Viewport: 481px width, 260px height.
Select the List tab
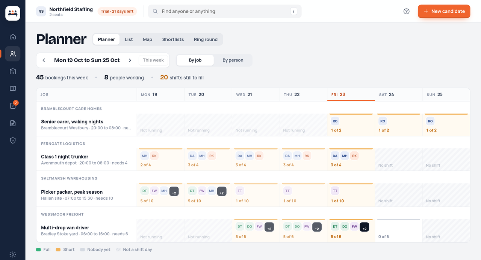coord(129,39)
